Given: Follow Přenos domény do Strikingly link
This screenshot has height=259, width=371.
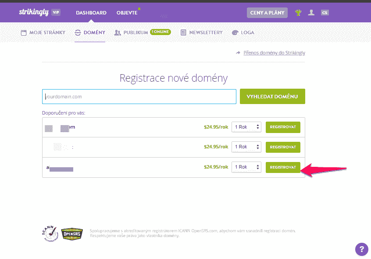Looking at the screenshot, I should tap(274, 53).
